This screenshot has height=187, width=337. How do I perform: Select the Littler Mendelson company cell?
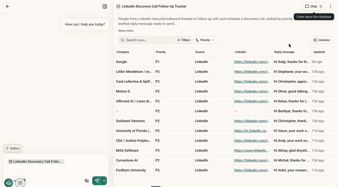coord(134,72)
